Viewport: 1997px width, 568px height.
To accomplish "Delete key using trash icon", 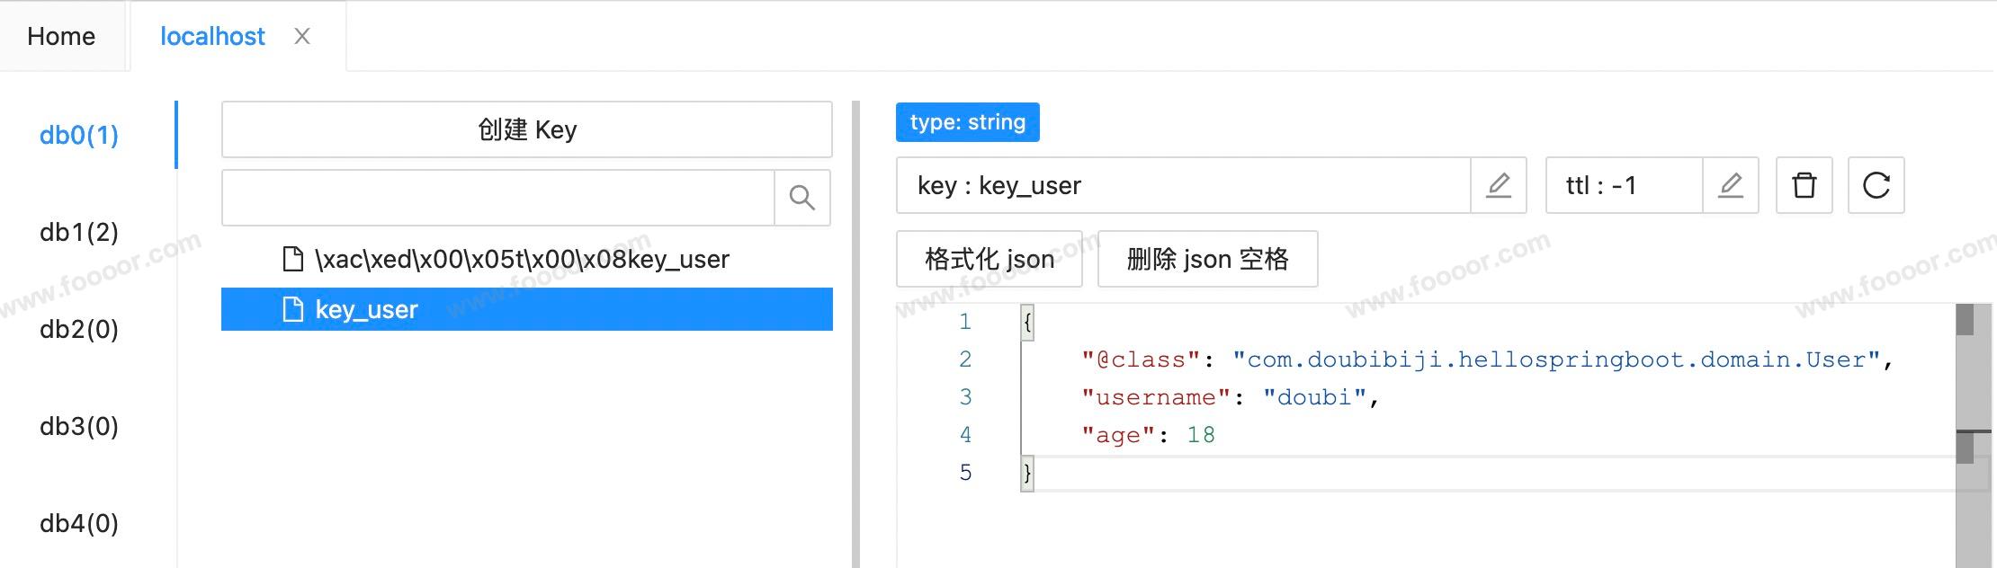I will [1804, 186].
